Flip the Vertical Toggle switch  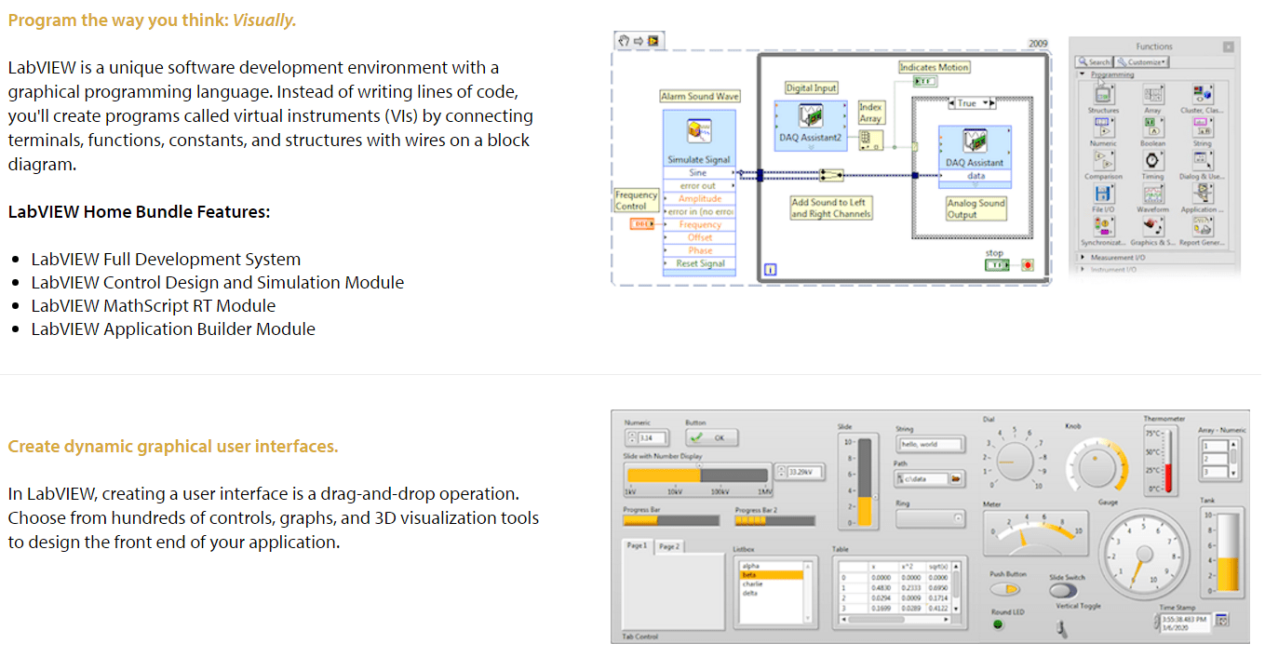[x=1059, y=627]
